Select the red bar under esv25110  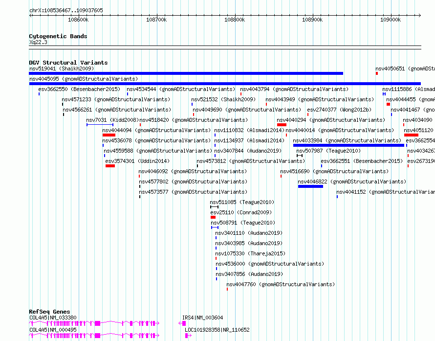tap(213, 217)
